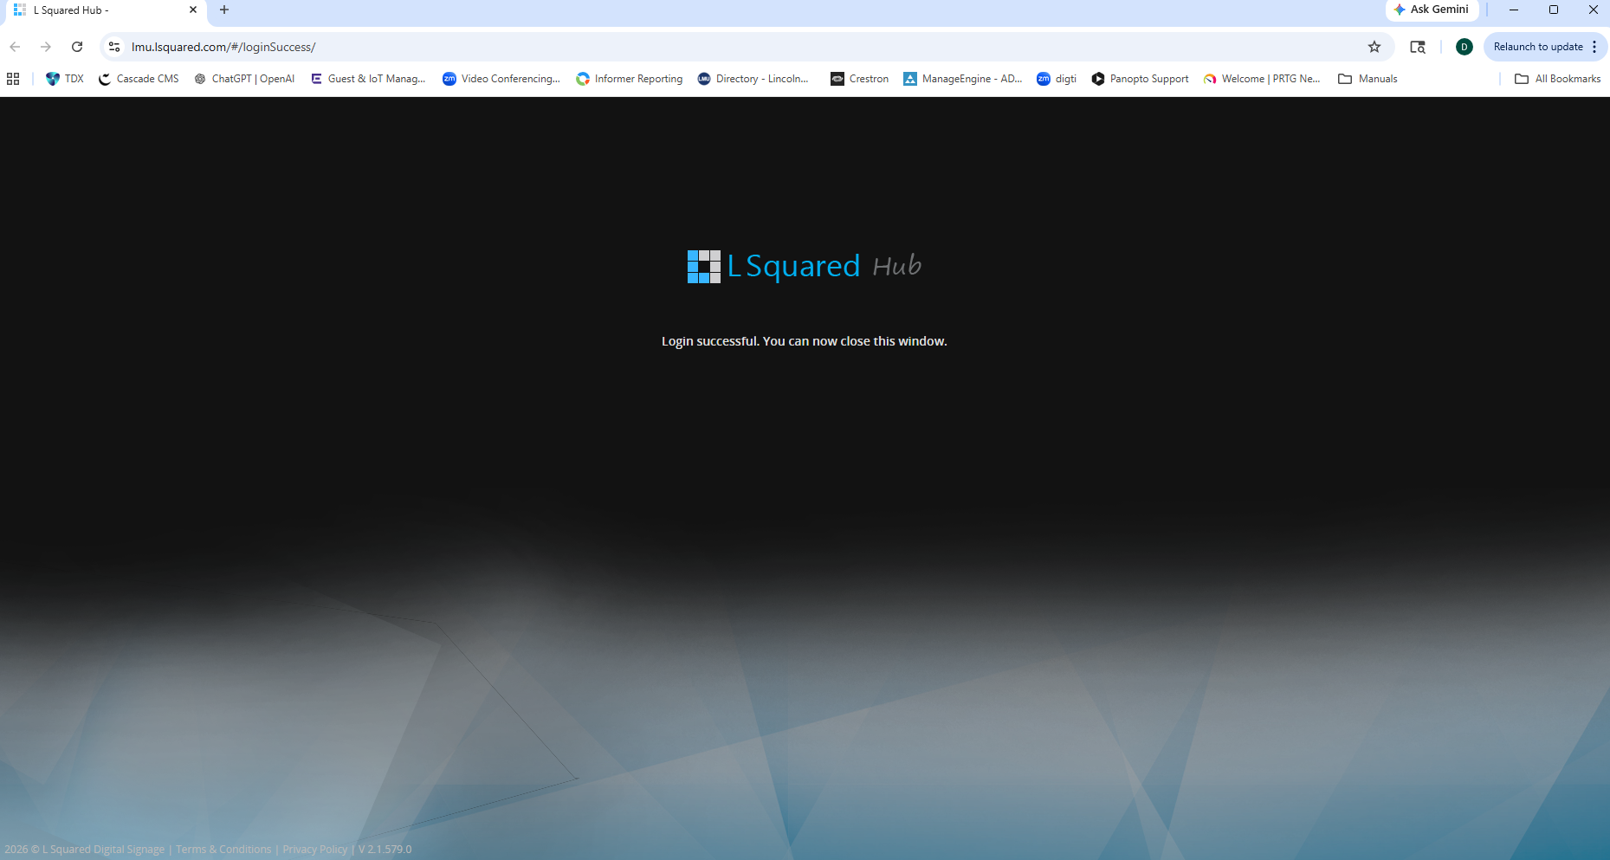Screen dimensions: 1610x860
Task: Open the Panopto Support bookmark
Action: coord(1141,79)
